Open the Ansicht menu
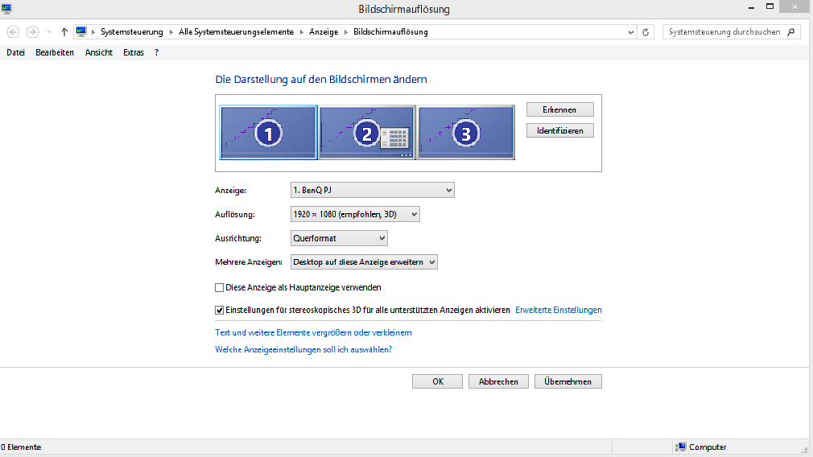813x457 pixels. [98, 52]
